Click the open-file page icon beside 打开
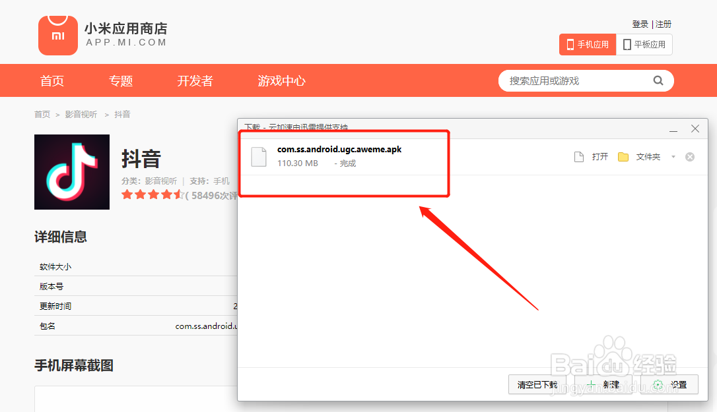This screenshot has width=717, height=412. coord(579,157)
